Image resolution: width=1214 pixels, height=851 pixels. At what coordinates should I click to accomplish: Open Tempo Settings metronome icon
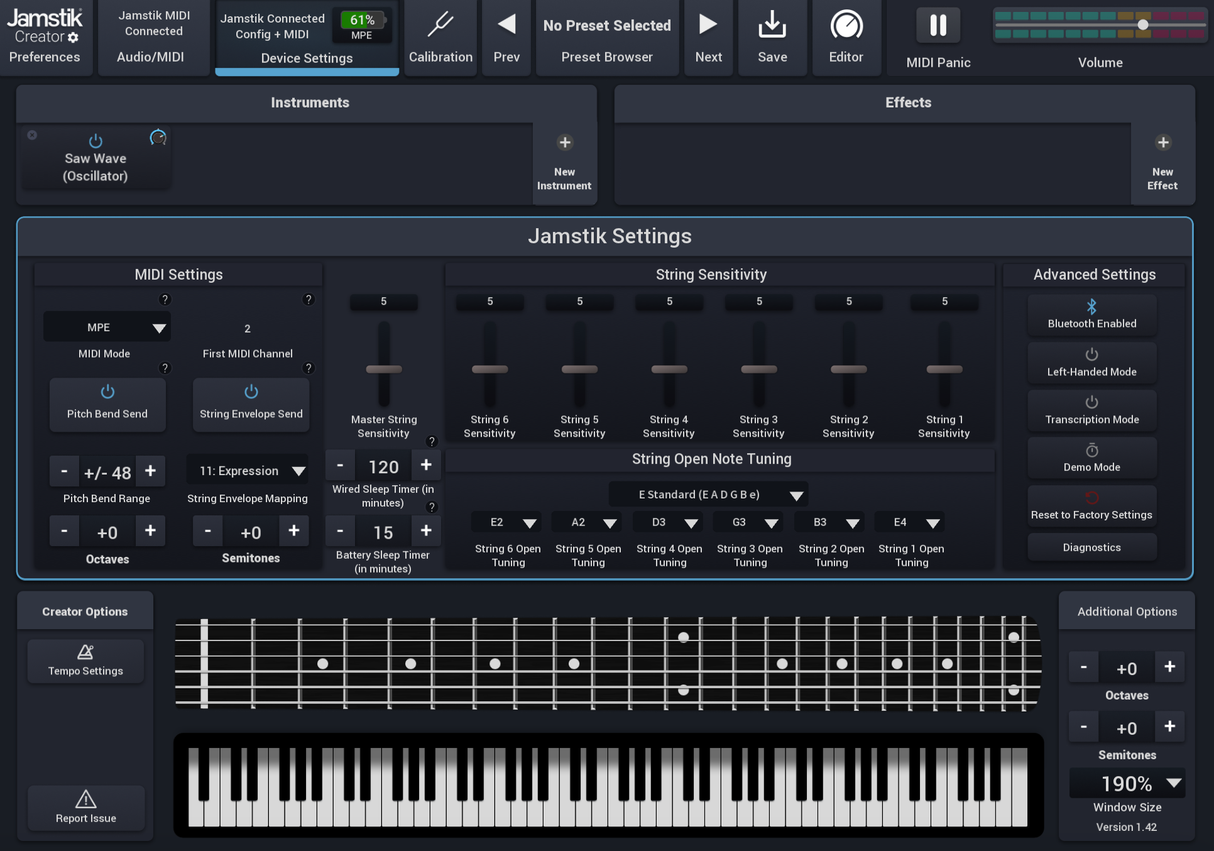(85, 652)
